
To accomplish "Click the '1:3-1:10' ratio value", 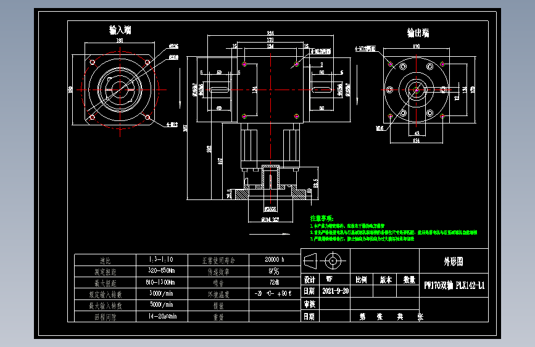I will click(160, 259).
